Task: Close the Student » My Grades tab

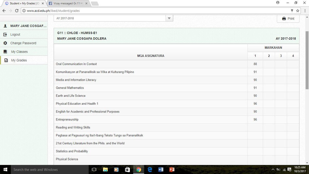Action: click(43, 4)
